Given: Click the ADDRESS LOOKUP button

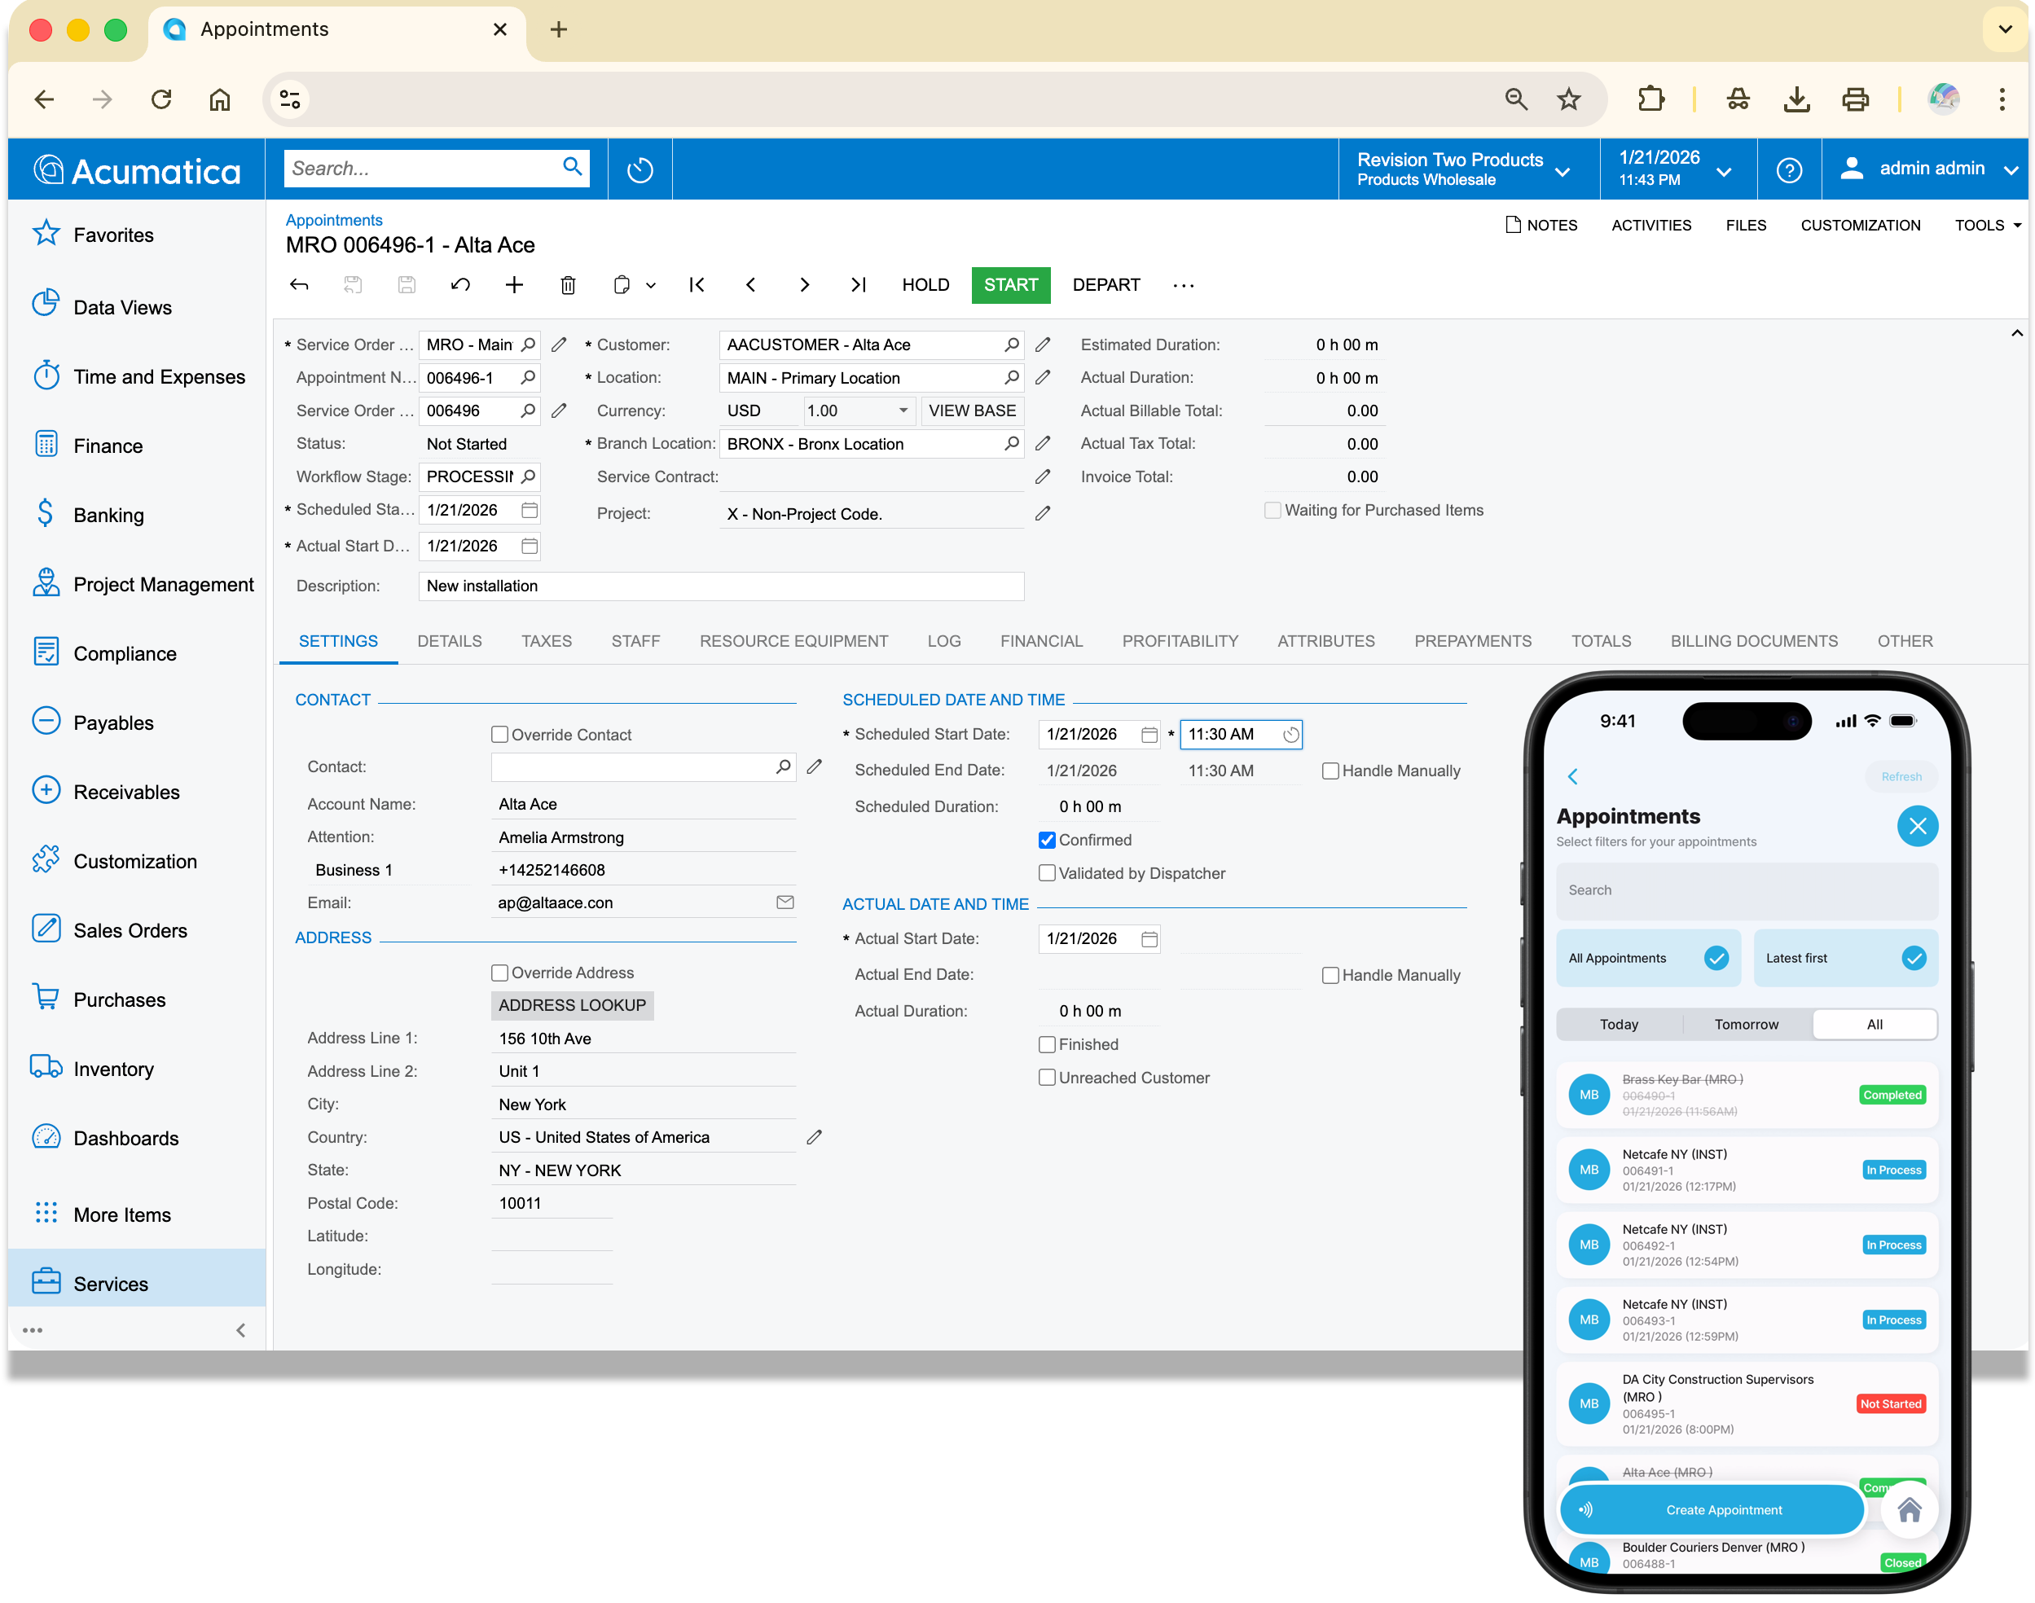Looking at the screenshot, I should coord(572,1005).
